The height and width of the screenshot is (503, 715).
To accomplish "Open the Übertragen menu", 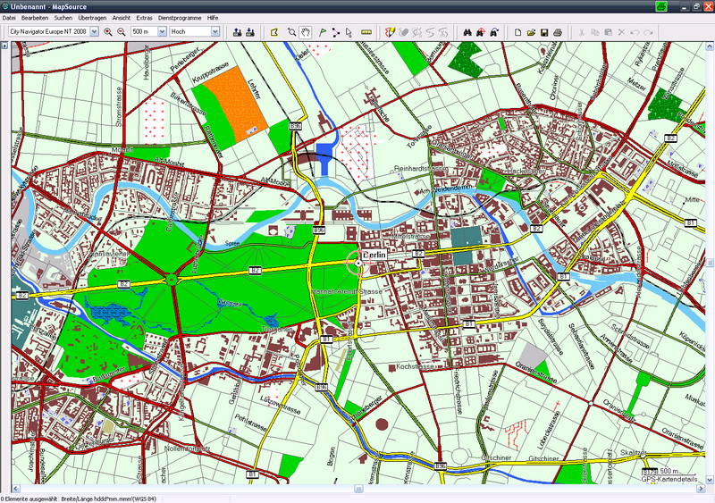I will 95,18.
